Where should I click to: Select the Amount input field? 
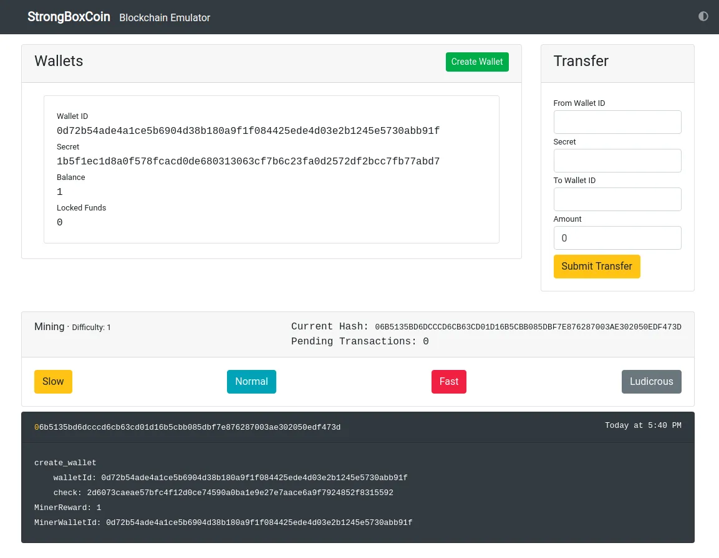click(617, 238)
